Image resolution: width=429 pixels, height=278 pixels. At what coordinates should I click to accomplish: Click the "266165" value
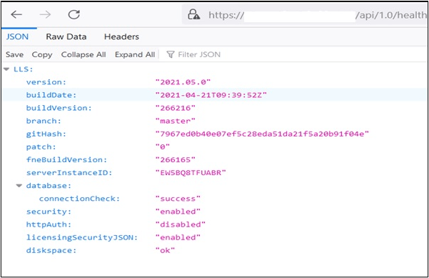point(176,159)
